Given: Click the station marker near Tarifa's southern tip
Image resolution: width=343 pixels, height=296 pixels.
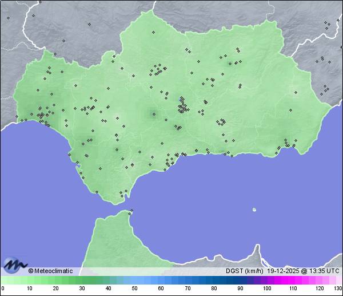Looking at the screenshot, I should (x=122, y=196).
